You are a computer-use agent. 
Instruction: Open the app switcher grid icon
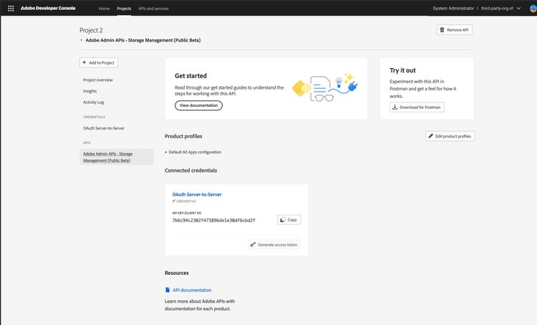[11, 8]
